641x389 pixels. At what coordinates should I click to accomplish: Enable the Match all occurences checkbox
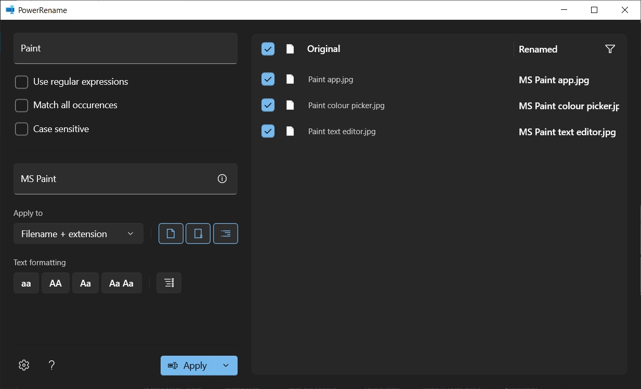(22, 106)
